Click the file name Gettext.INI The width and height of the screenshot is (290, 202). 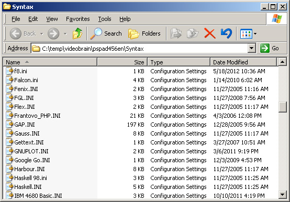29,142
